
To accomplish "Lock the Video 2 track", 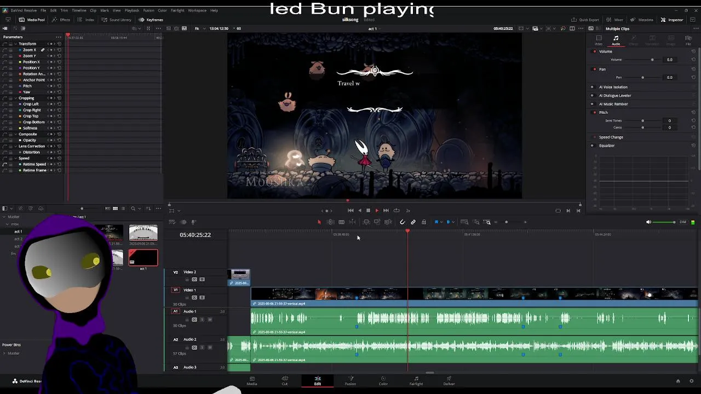I will 187,280.
